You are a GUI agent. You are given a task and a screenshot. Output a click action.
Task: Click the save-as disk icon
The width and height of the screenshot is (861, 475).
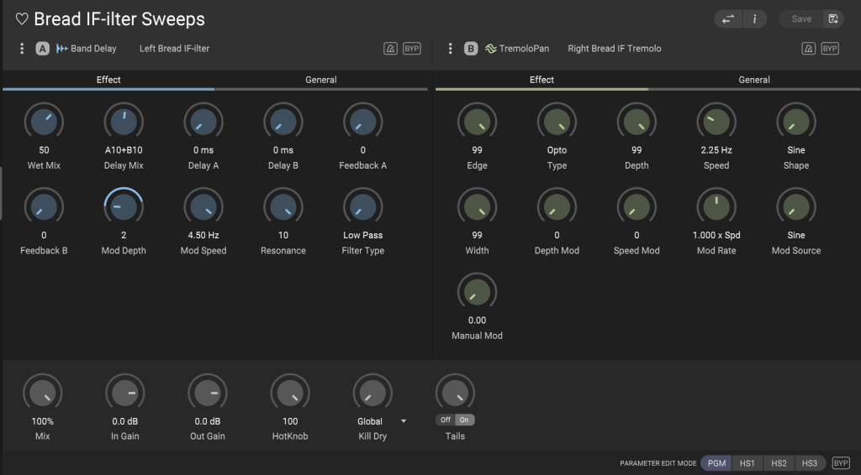pyautogui.click(x=833, y=19)
